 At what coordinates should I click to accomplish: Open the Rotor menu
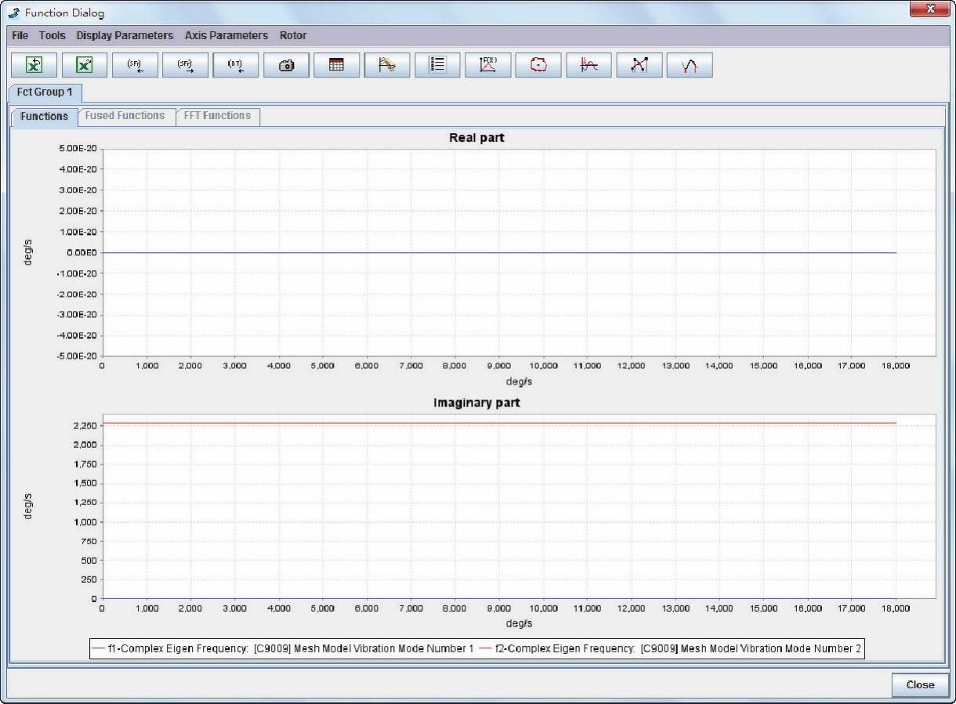coord(293,35)
